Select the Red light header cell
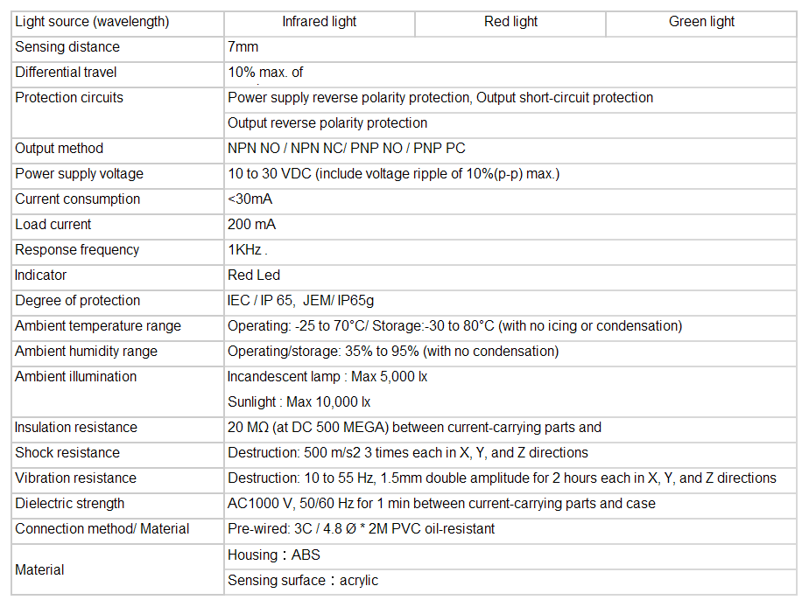The image size is (809, 607). pos(510,22)
